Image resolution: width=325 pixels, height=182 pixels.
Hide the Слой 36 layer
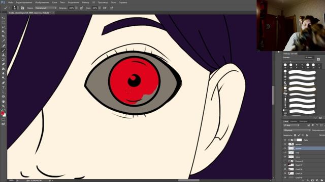pyautogui.click(x=285, y=169)
